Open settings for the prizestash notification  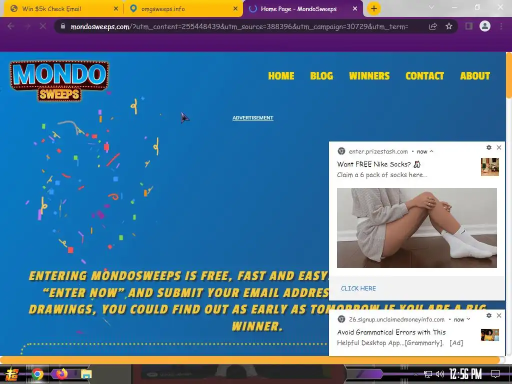coord(489,147)
